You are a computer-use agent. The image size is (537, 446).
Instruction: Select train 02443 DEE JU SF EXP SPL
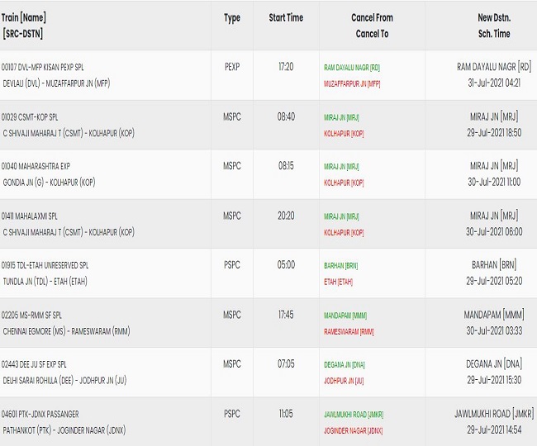tap(34, 364)
